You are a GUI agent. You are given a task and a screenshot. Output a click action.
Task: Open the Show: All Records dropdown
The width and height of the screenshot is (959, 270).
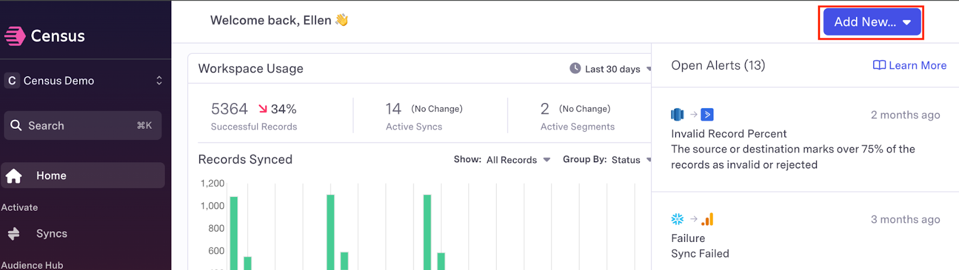(518, 160)
